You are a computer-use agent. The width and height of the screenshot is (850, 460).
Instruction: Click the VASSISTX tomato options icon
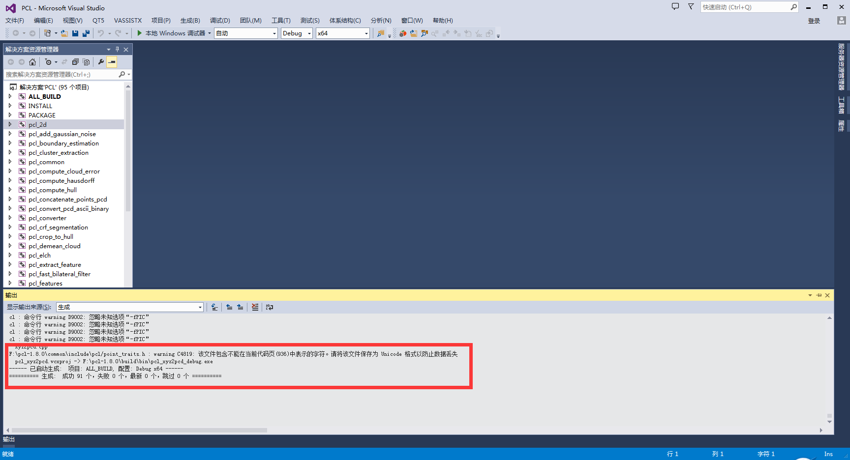403,33
